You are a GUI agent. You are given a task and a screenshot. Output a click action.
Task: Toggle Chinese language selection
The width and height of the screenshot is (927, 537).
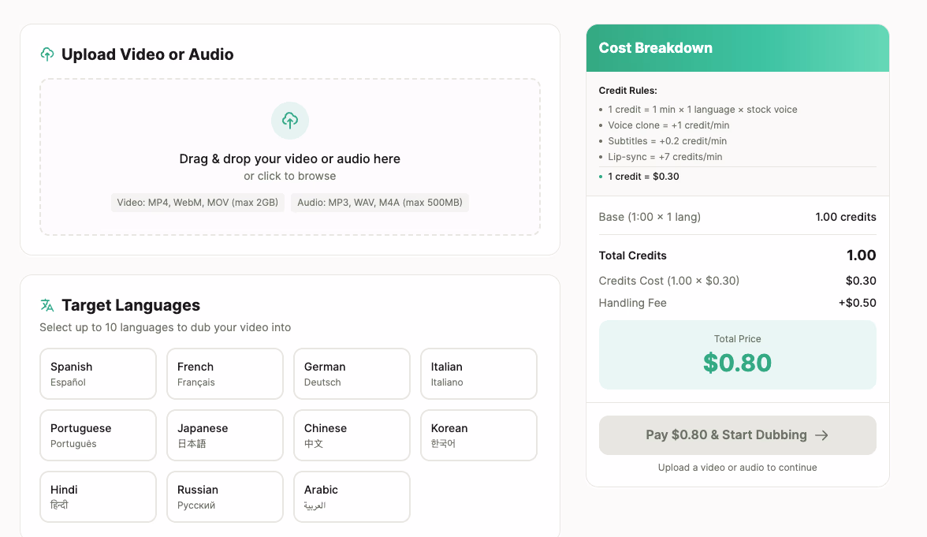352,435
